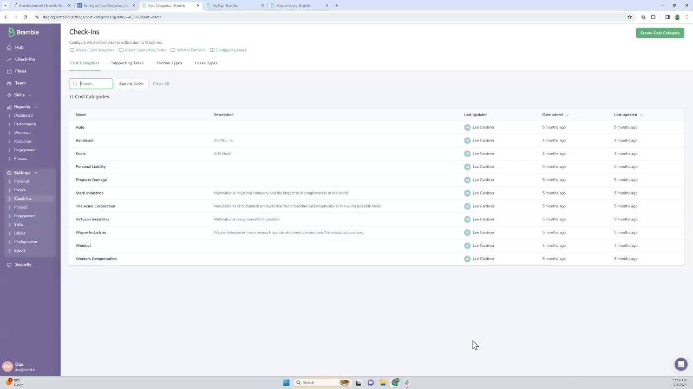Screen dimensions: 693x389
Task: Open browser extensions puzzle icon
Action: 653,17
